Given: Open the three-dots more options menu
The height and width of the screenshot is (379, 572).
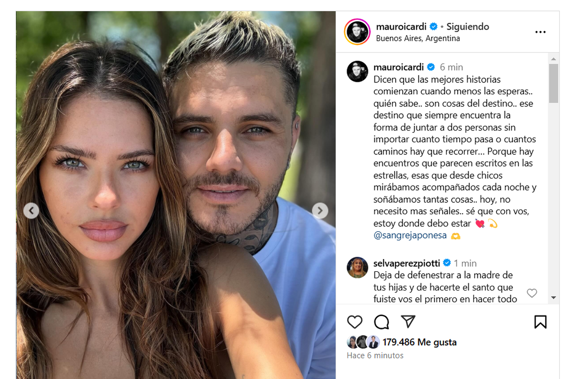Looking at the screenshot, I should pos(540,32).
